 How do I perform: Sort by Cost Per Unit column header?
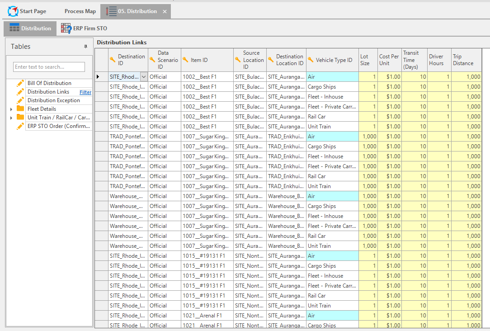coord(389,60)
